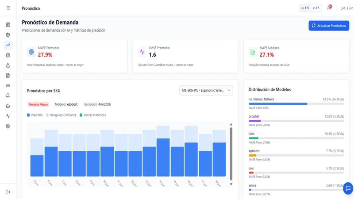Image resolution: width=354 pixels, height=199 pixels.
Task: Toggle Ventas Históricas legend series
Action: tap(93, 115)
